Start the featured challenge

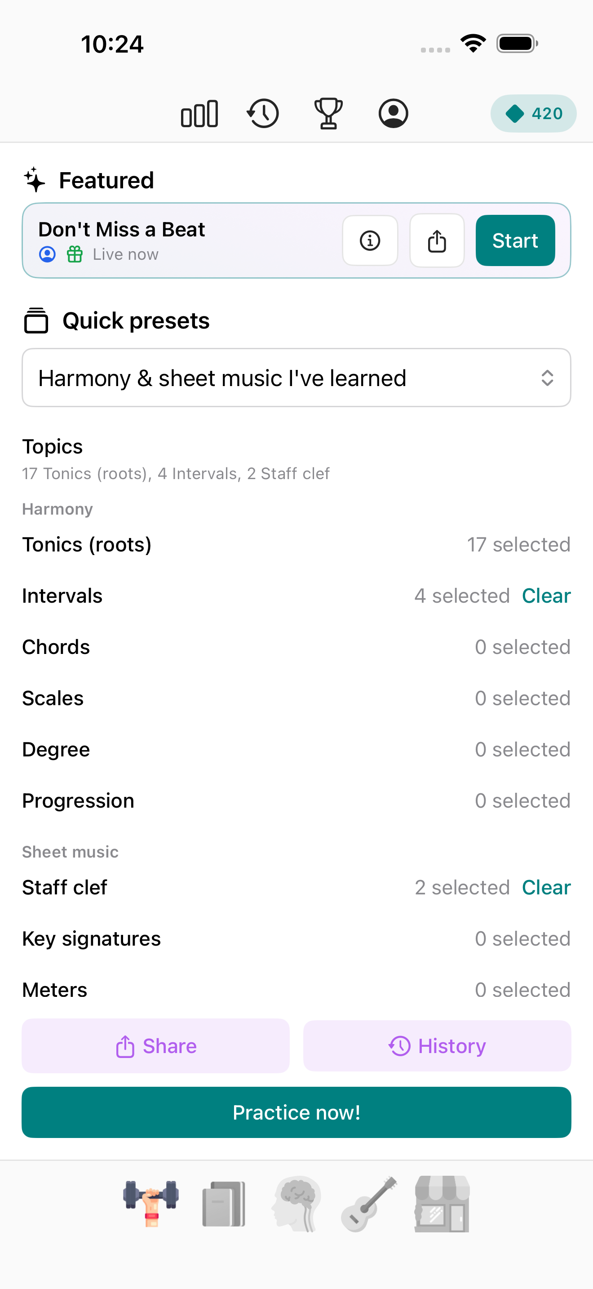515,241
